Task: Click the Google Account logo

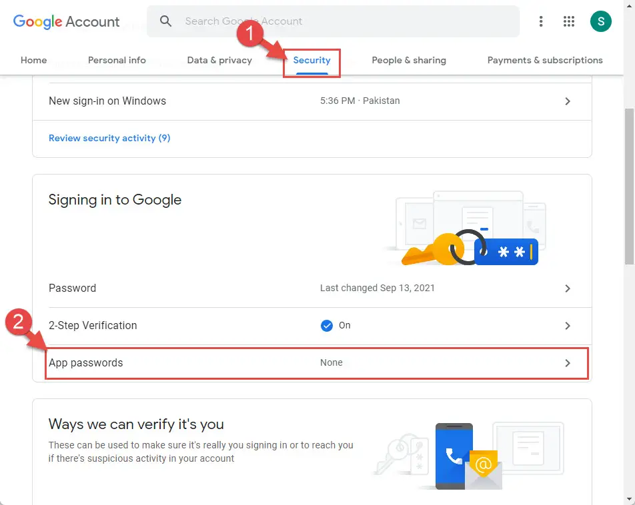Action: pyautogui.click(x=67, y=21)
